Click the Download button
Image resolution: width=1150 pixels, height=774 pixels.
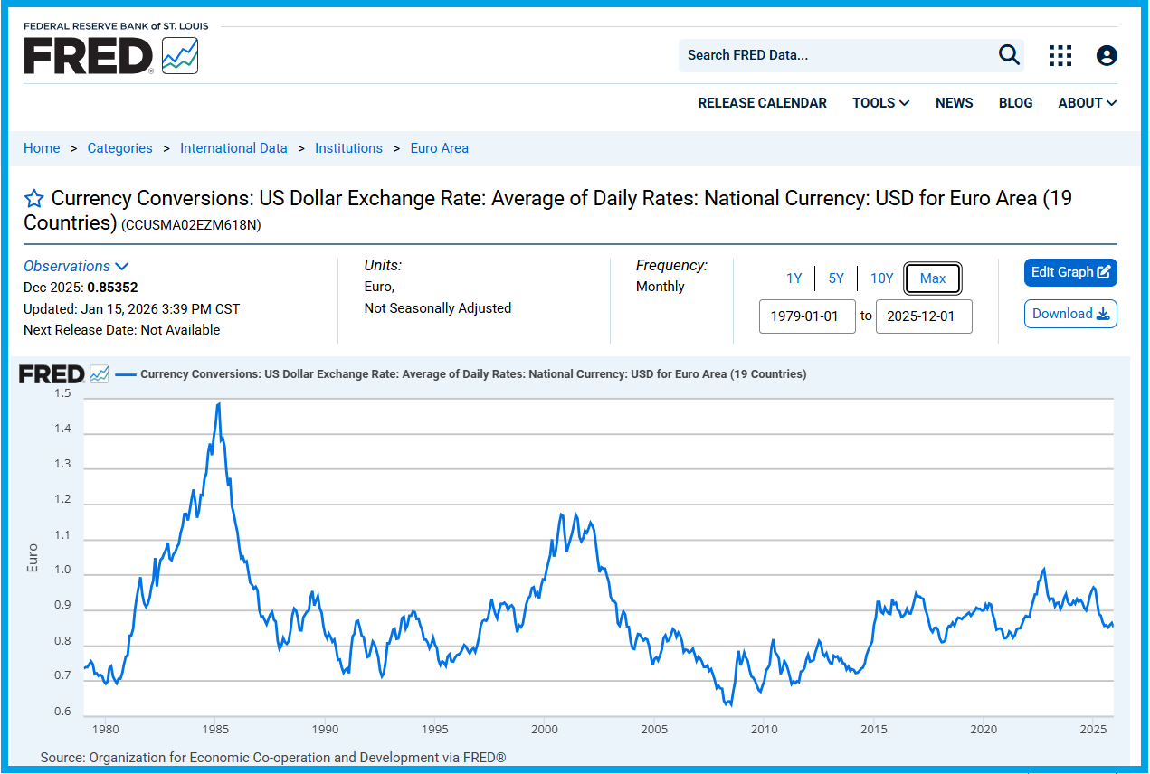point(1069,314)
